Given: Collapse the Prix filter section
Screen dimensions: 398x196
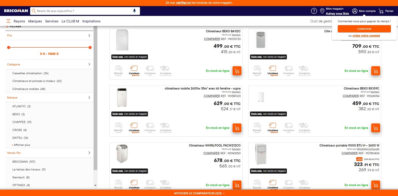Looking at the screenshot, I should point(89,36).
